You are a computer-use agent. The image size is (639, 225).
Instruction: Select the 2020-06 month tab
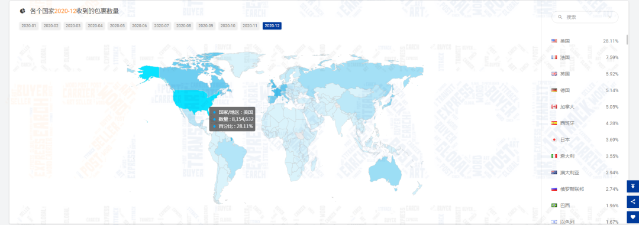[x=140, y=26]
